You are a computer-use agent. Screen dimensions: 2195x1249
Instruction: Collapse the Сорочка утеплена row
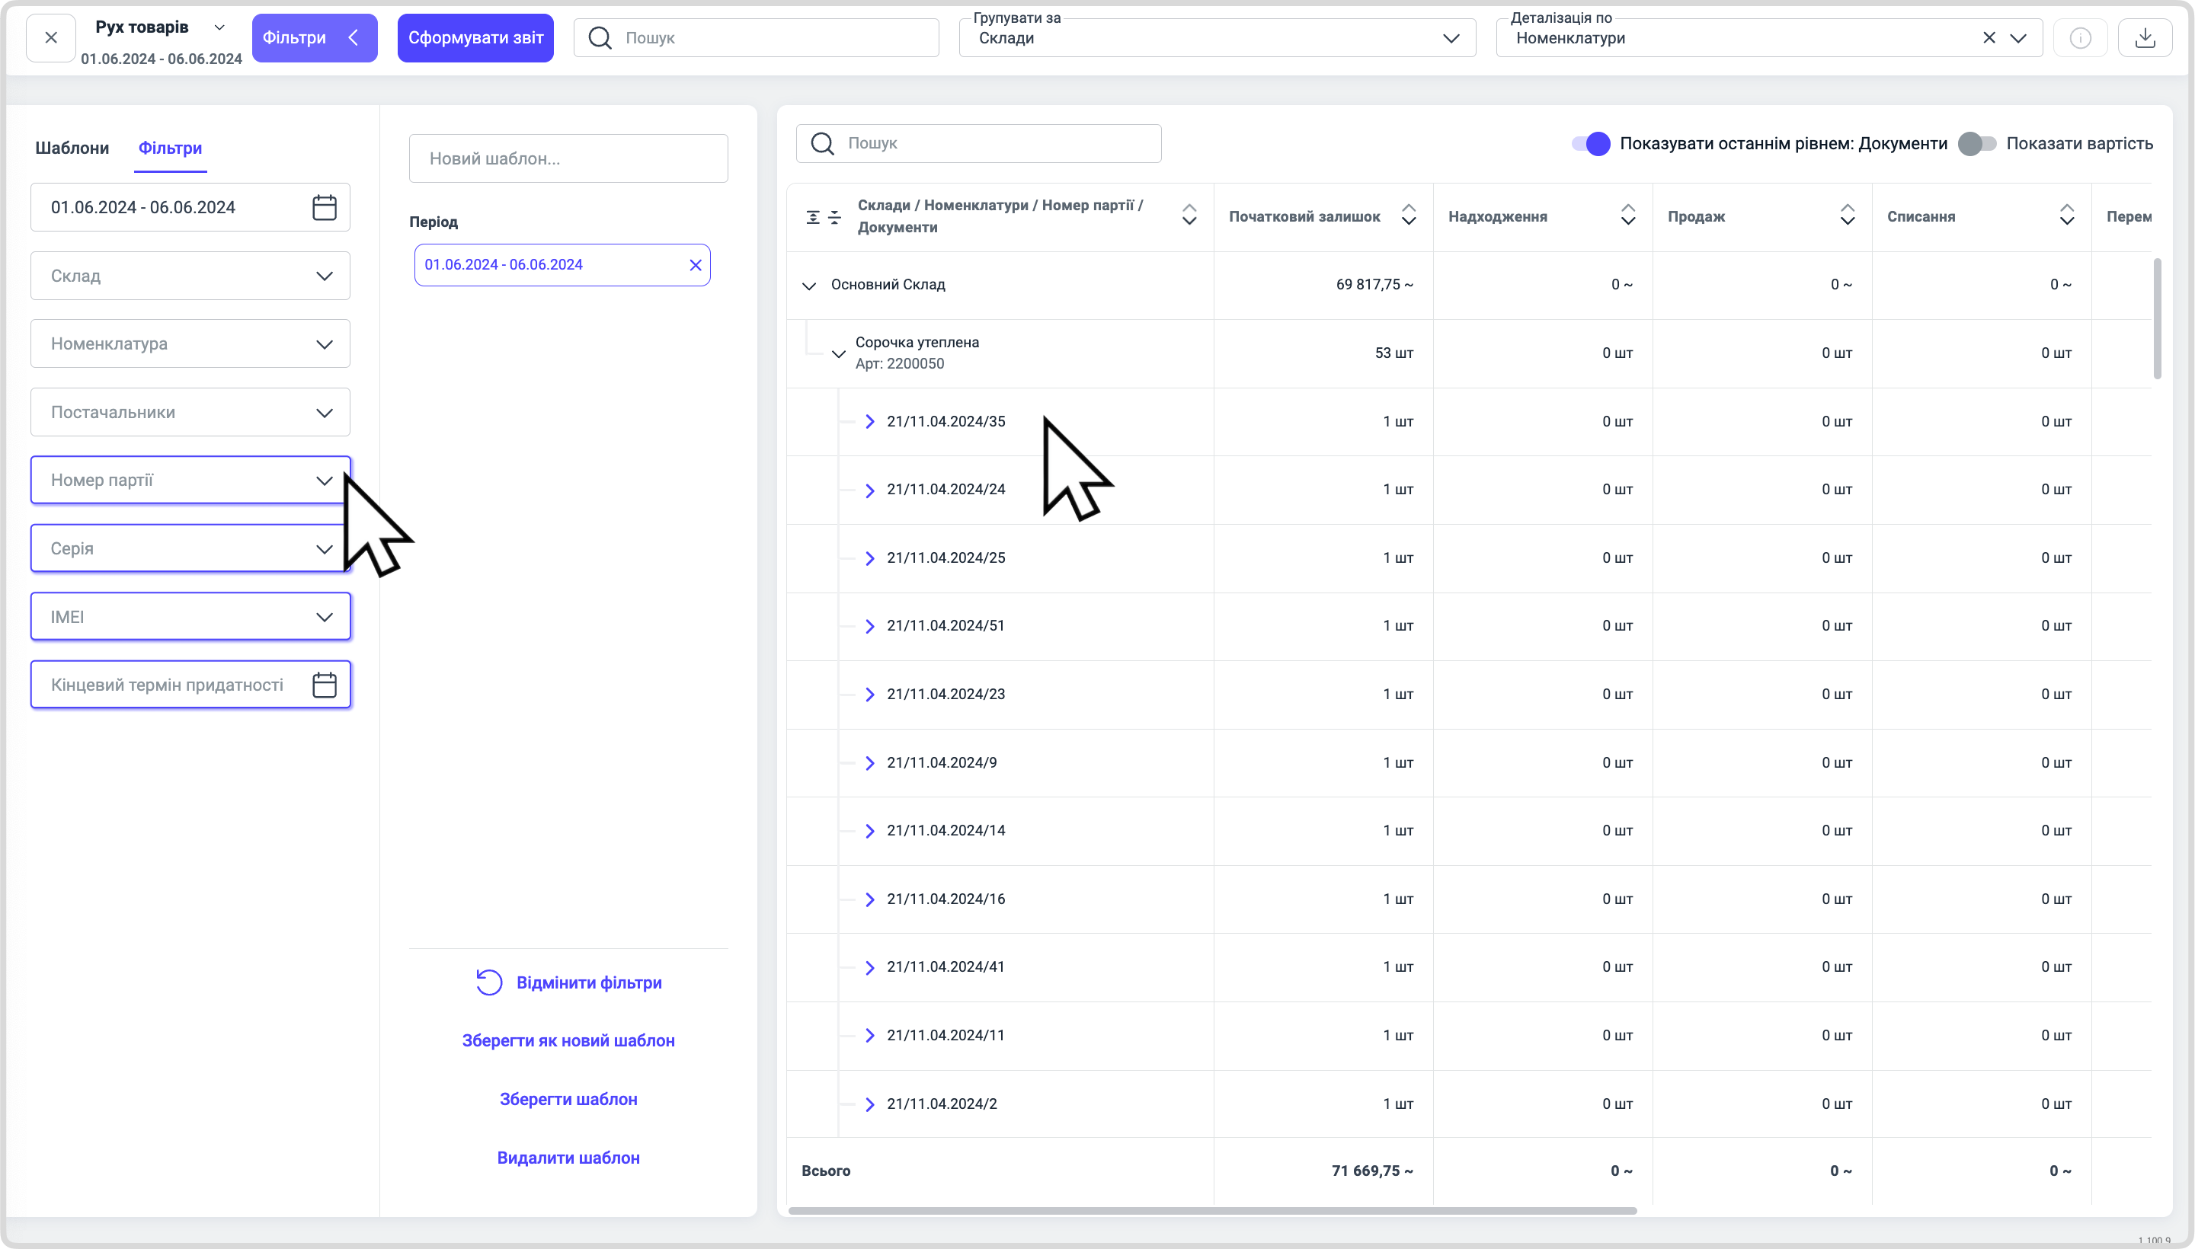[838, 353]
